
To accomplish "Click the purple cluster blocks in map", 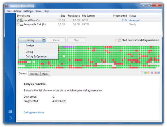I will [69, 47].
